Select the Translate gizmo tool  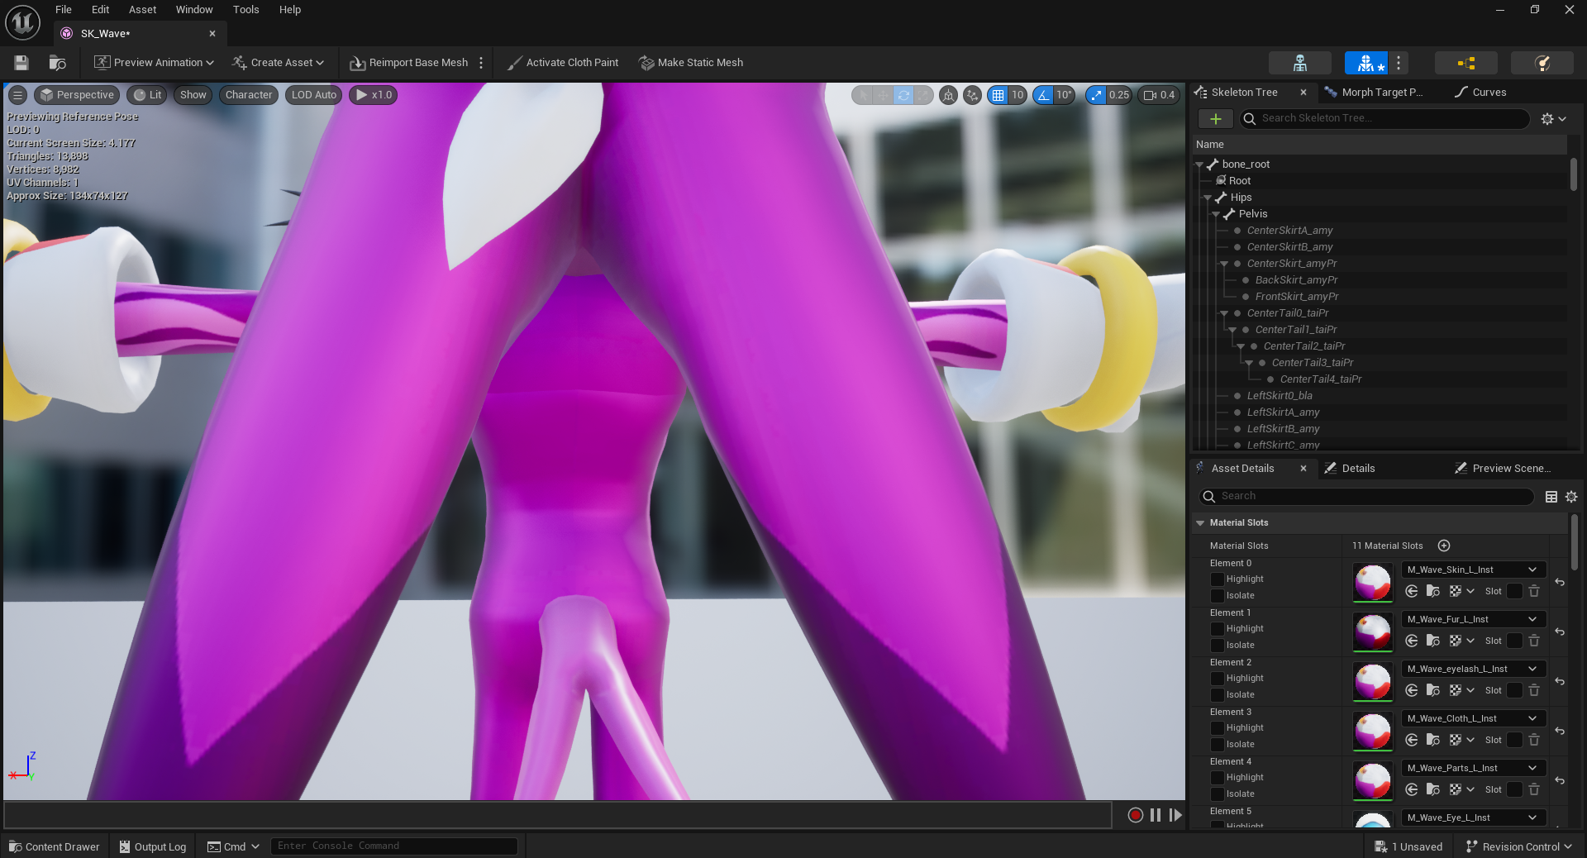(884, 95)
